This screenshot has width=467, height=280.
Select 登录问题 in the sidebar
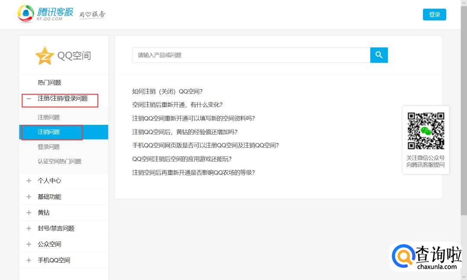click(x=48, y=146)
